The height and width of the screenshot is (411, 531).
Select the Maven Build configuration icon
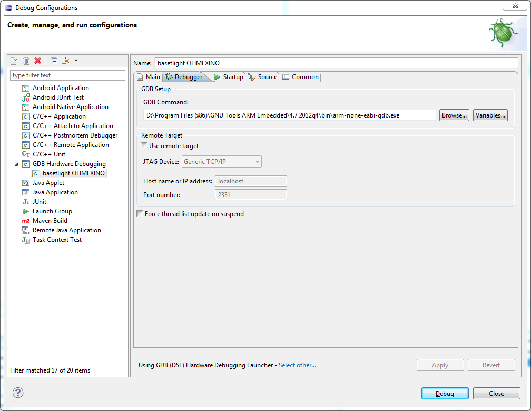pos(25,221)
